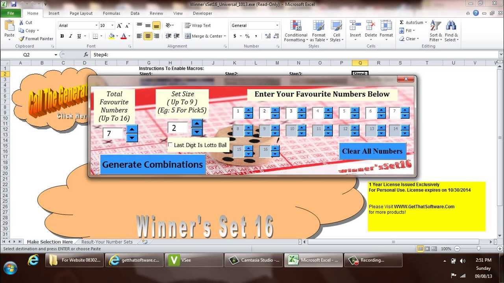Image resolution: width=504 pixels, height=283 pixels.
Task: Open the File tab
Action: tap(11, 13)
